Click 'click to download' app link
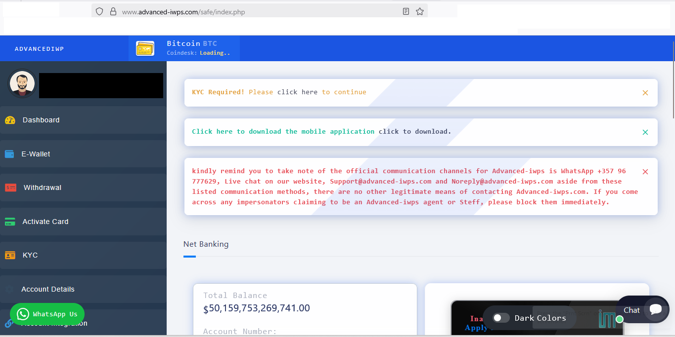675x337 pixels. pyautogui.click(x=414, y=132)
